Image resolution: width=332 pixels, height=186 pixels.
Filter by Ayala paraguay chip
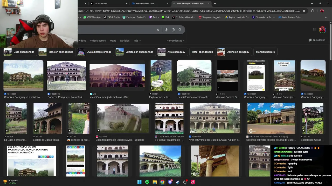click(172, 52)
